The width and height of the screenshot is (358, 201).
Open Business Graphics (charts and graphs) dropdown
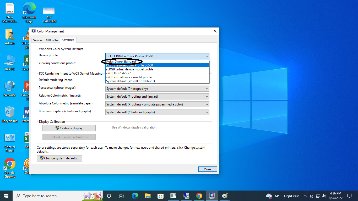click(x=157, y=112)
